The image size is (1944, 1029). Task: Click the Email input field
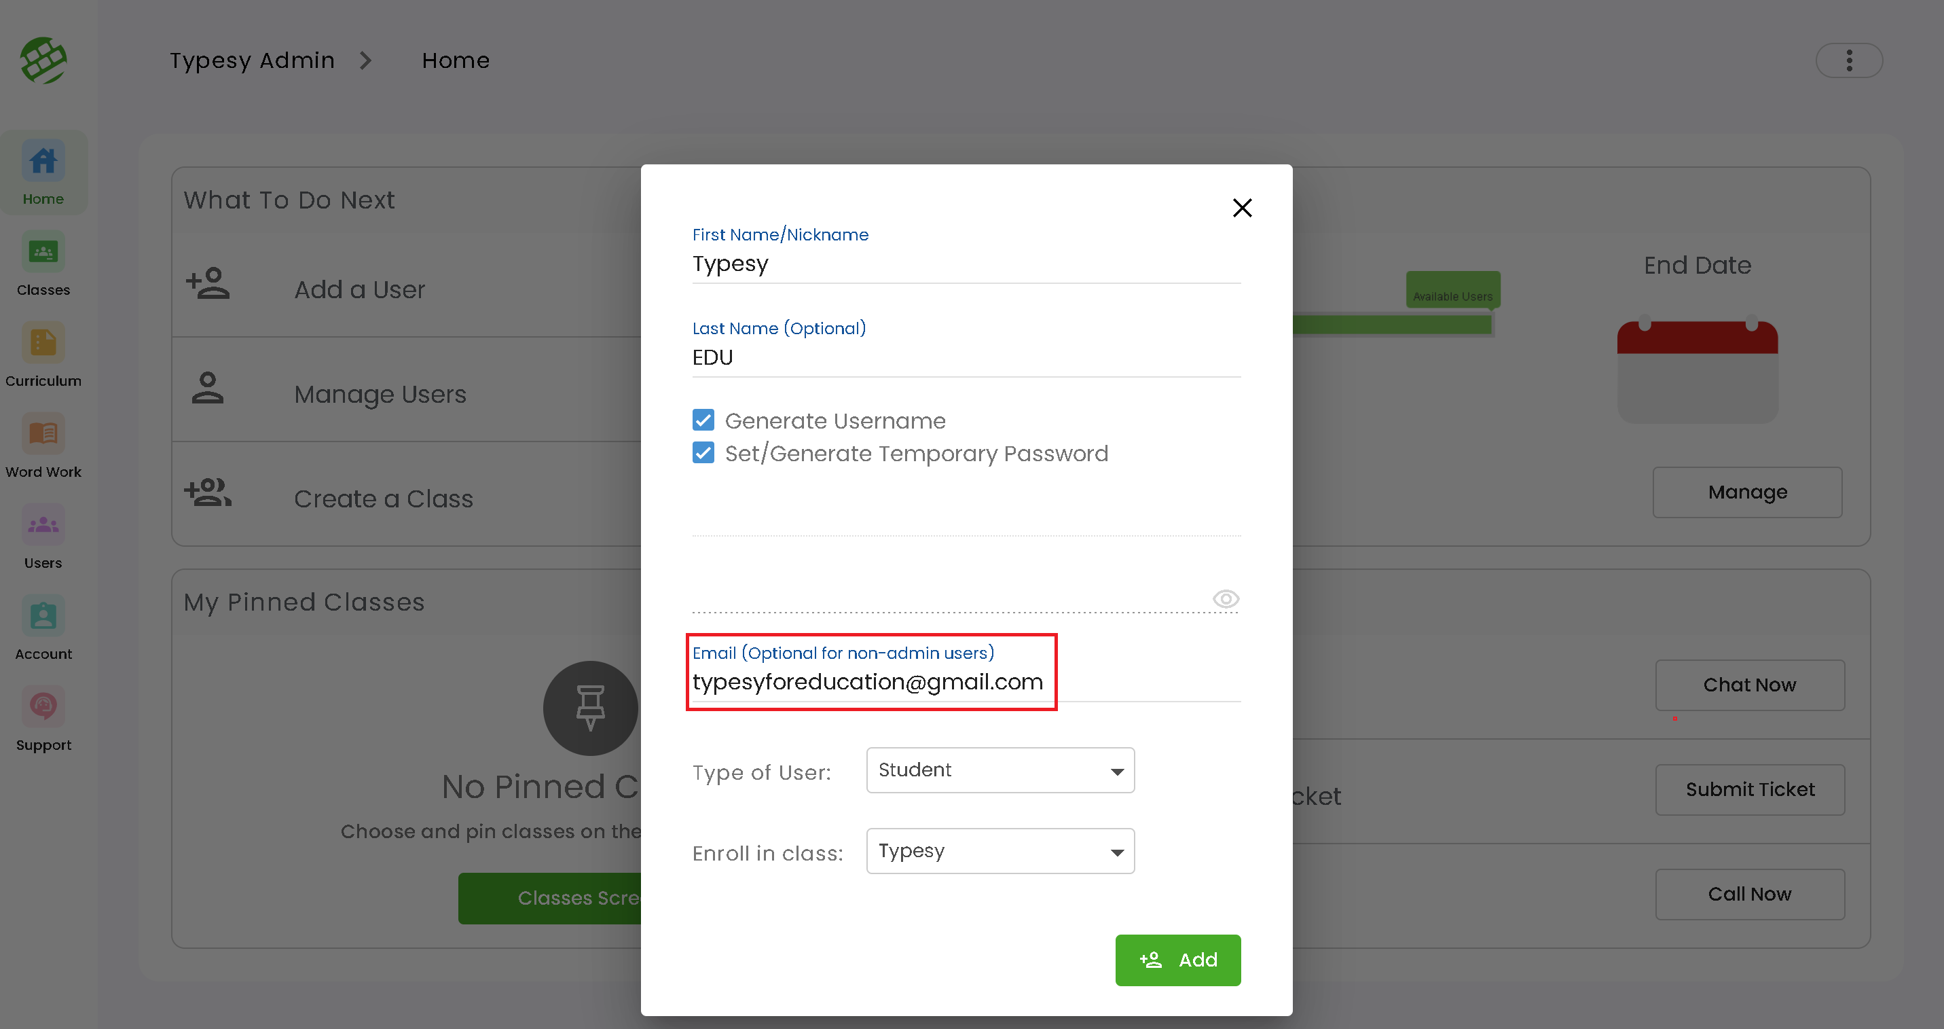pyautogui.click(x=967, y=682)
